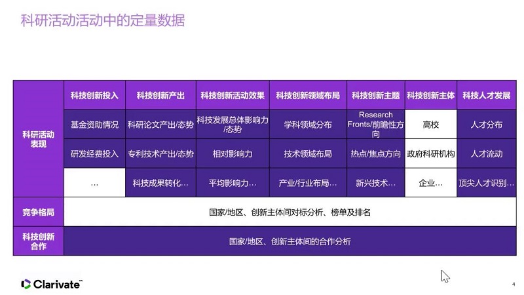The image size is (524, 295).
Task: Select the 科研活动表现 row label
Action: click(x=38, y=139)
